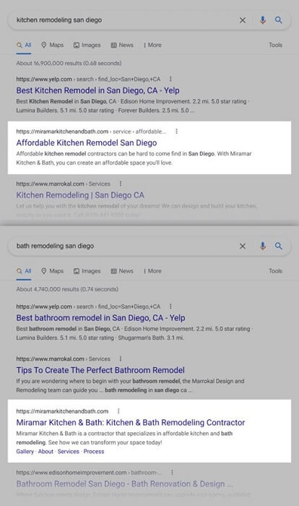Start voice search in kitchen remodeling bar

tap(263, 20)
